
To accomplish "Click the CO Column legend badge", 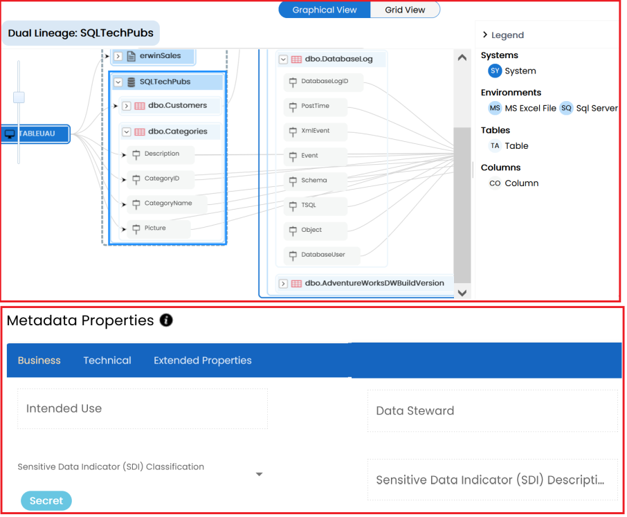I will (x=495, y=183).
